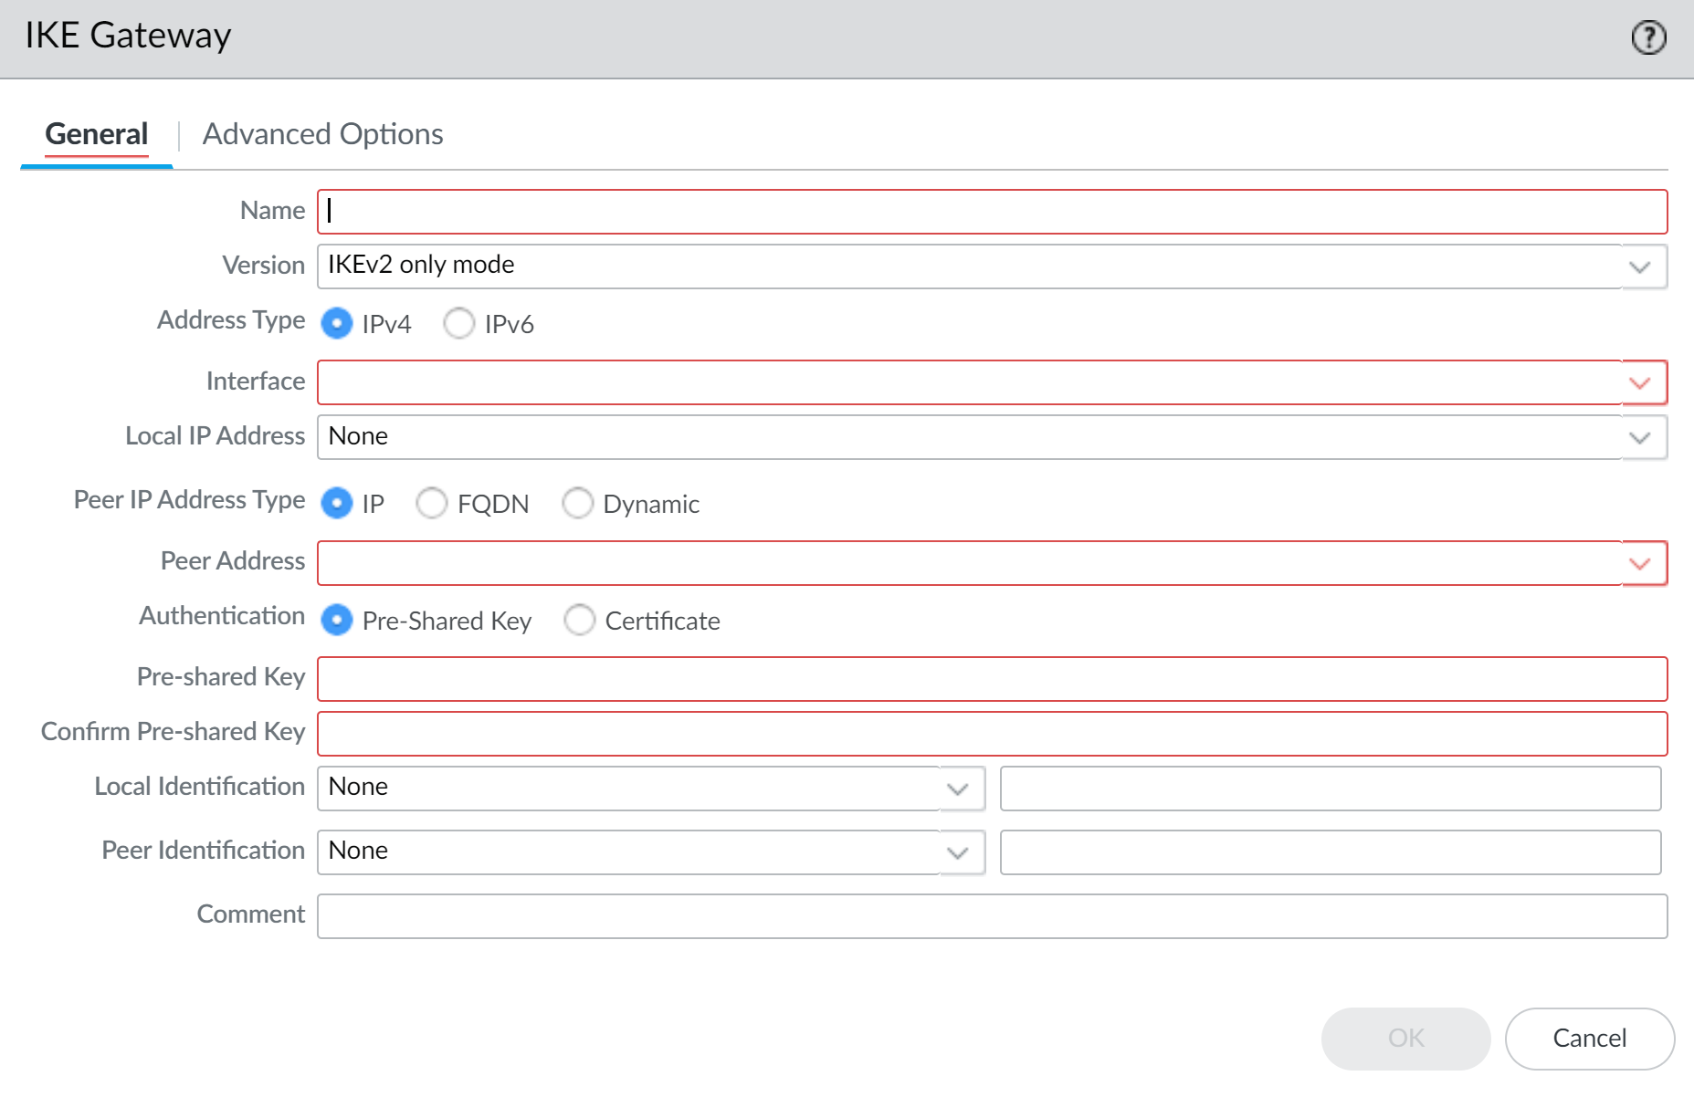Select IPv4 address type
1694x1097 pixels.
click(337, 323)
